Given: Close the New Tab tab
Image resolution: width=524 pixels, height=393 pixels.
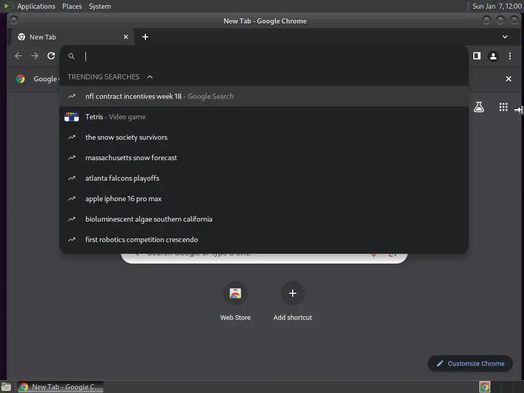Looking at the screenshot, I should coord(126,37).
